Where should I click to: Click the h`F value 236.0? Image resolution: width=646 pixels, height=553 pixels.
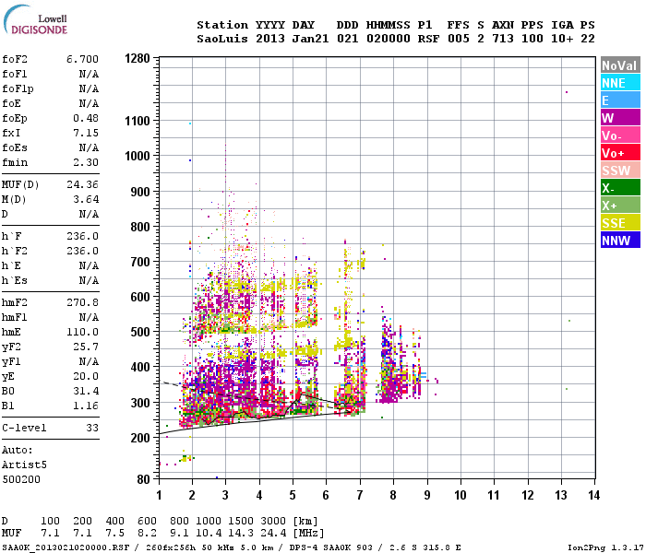coord(82,236)
